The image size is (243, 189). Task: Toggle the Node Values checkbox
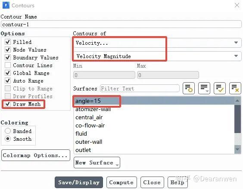[x=8, y=50]
